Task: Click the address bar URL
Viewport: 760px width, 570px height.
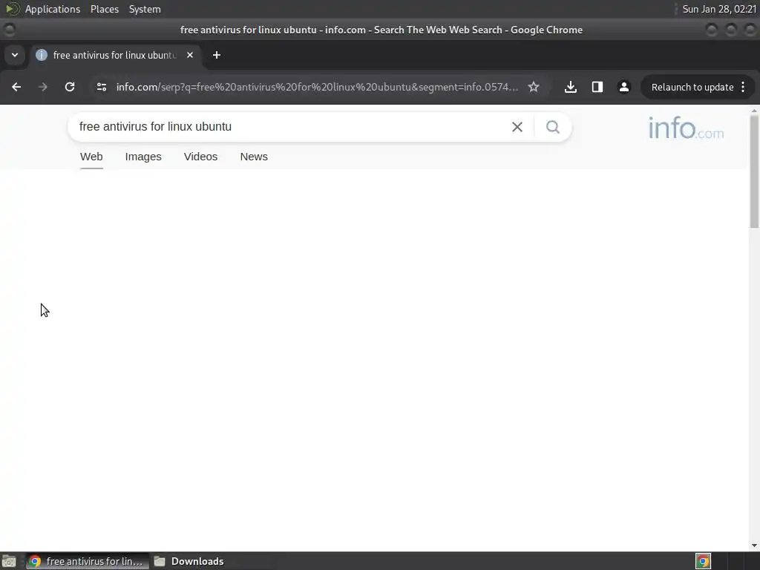Action: point(317,88)
